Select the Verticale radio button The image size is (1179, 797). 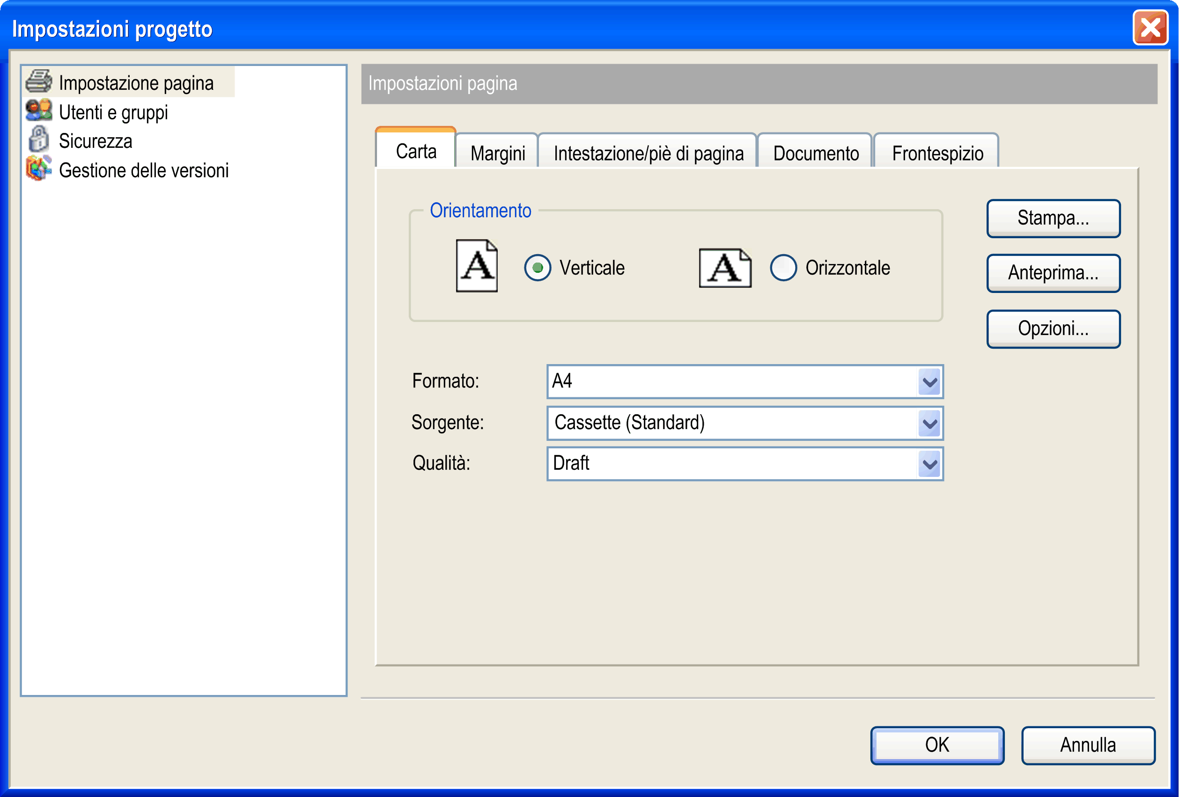coord(537,268)
